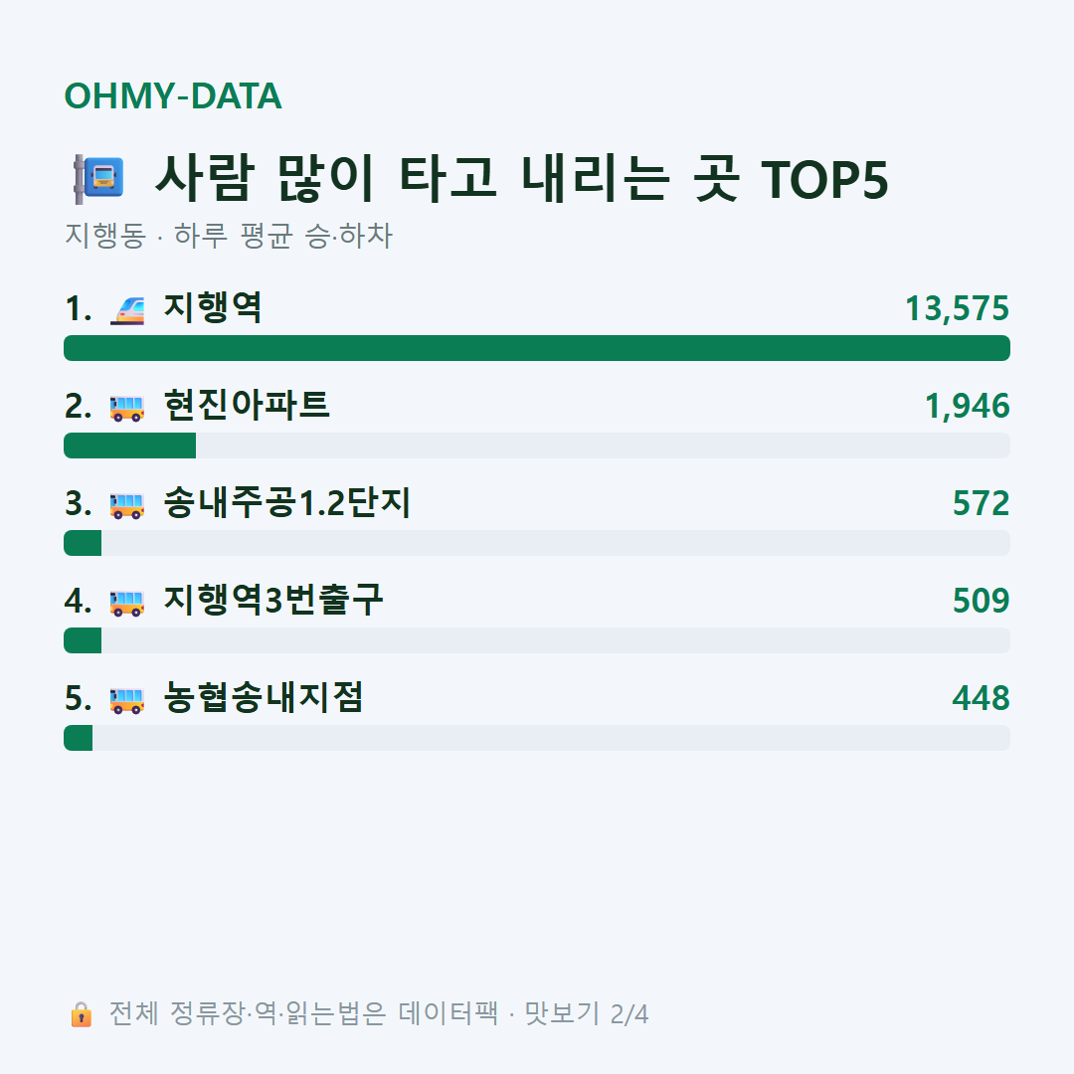Click the bus icon beside 농협송내지점

127,701
